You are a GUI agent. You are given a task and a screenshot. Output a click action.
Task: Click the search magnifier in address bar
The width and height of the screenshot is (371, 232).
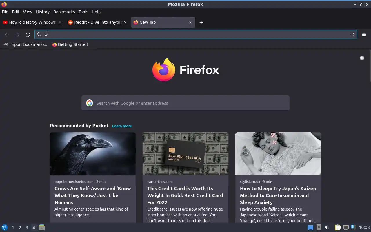pyautogui.click(x=39, y=35)
